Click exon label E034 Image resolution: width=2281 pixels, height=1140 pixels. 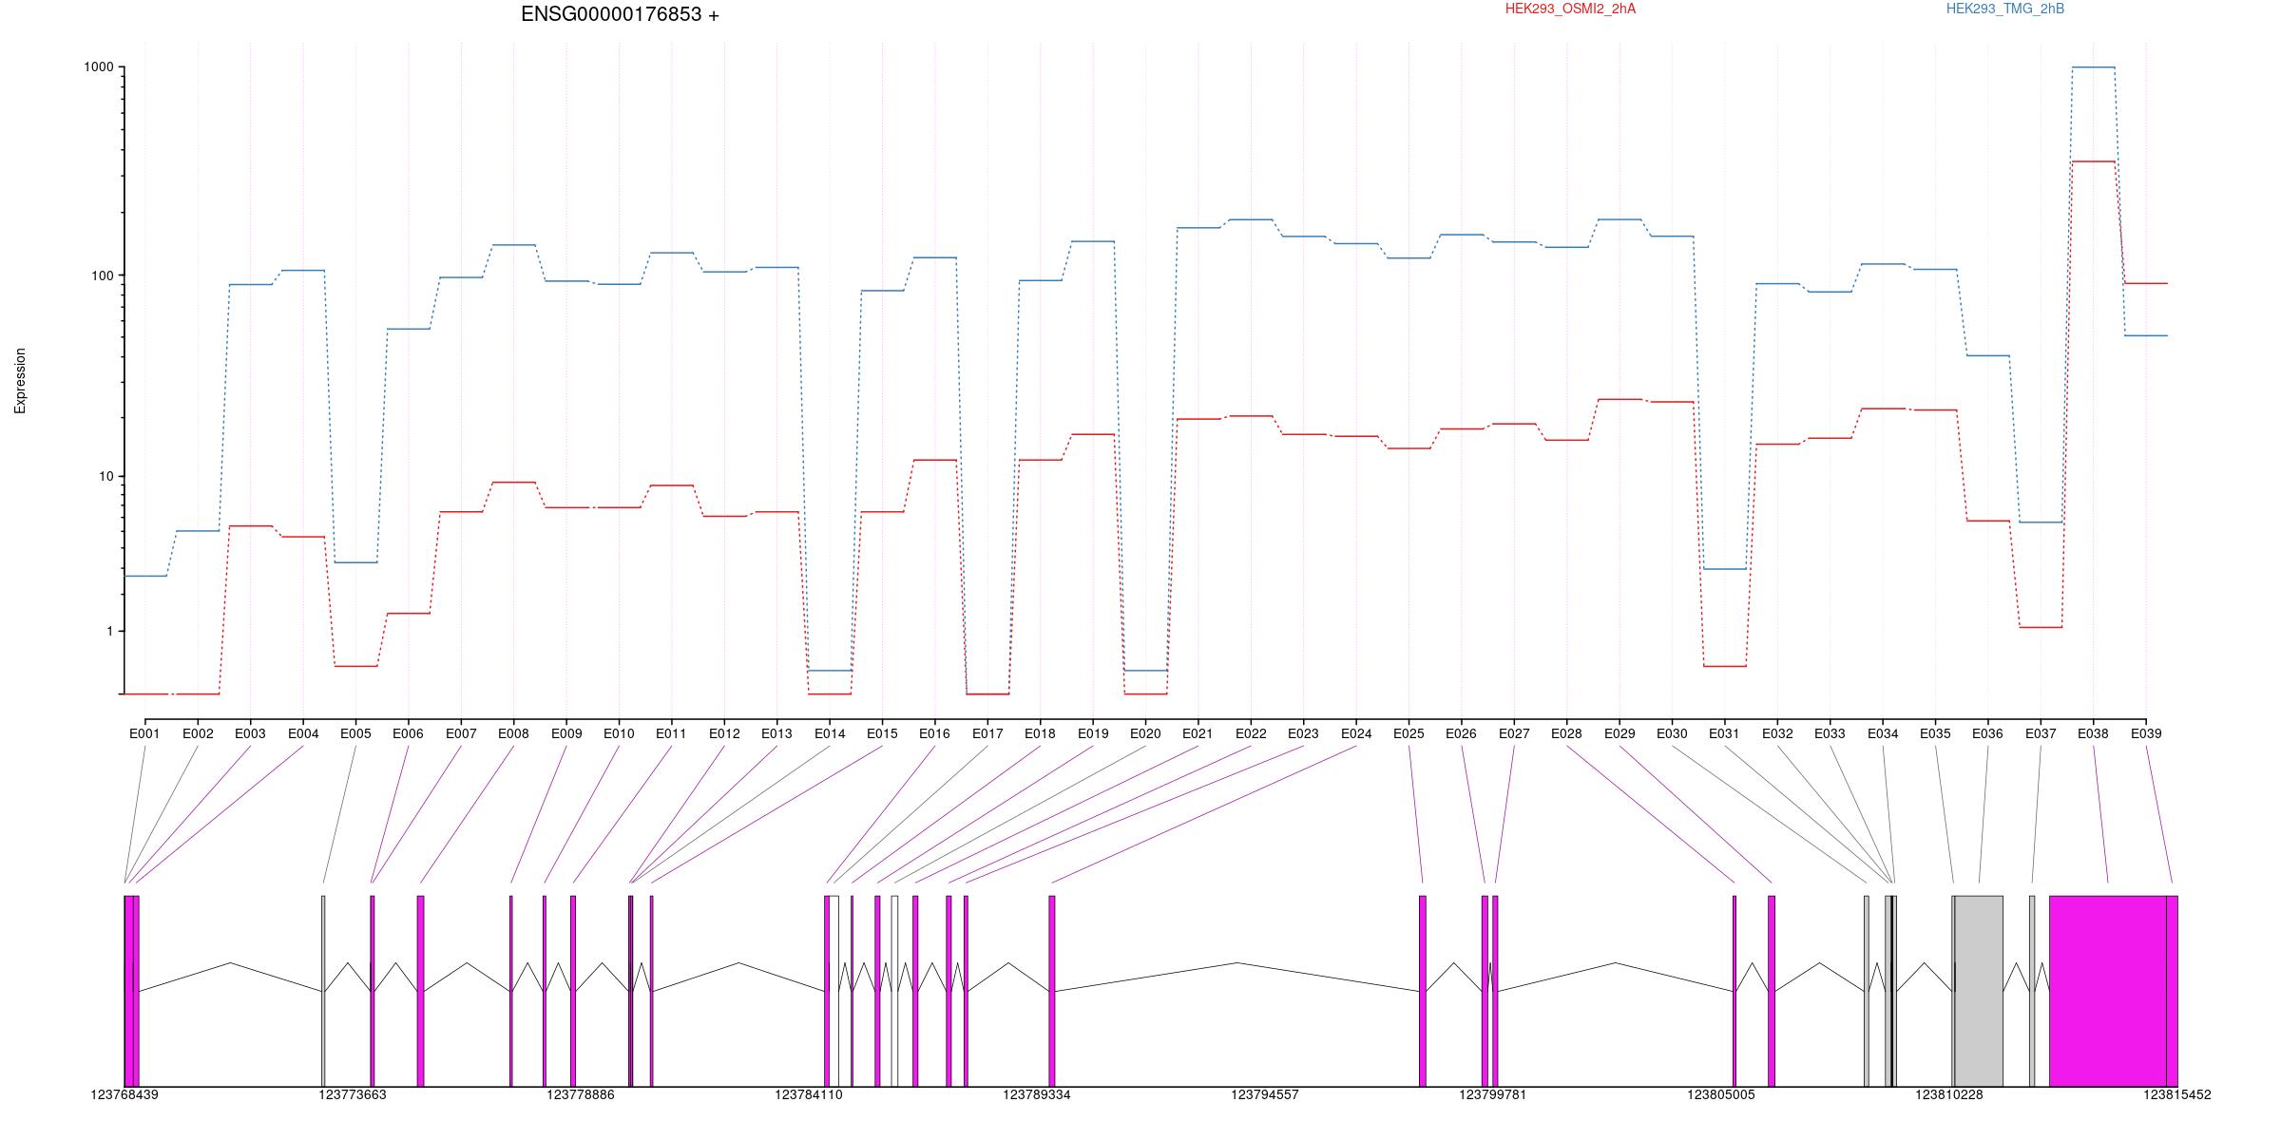[x=1883, y=733]
